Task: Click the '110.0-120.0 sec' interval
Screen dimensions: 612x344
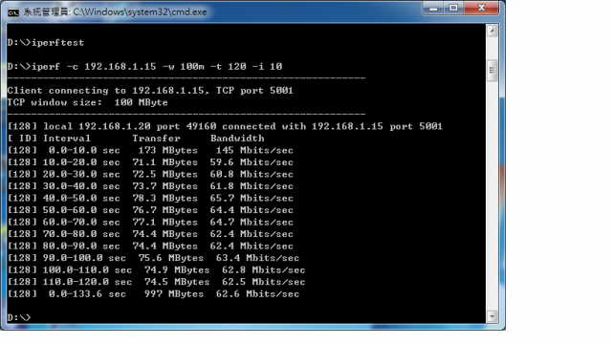Action: click(x=87, y=282)
